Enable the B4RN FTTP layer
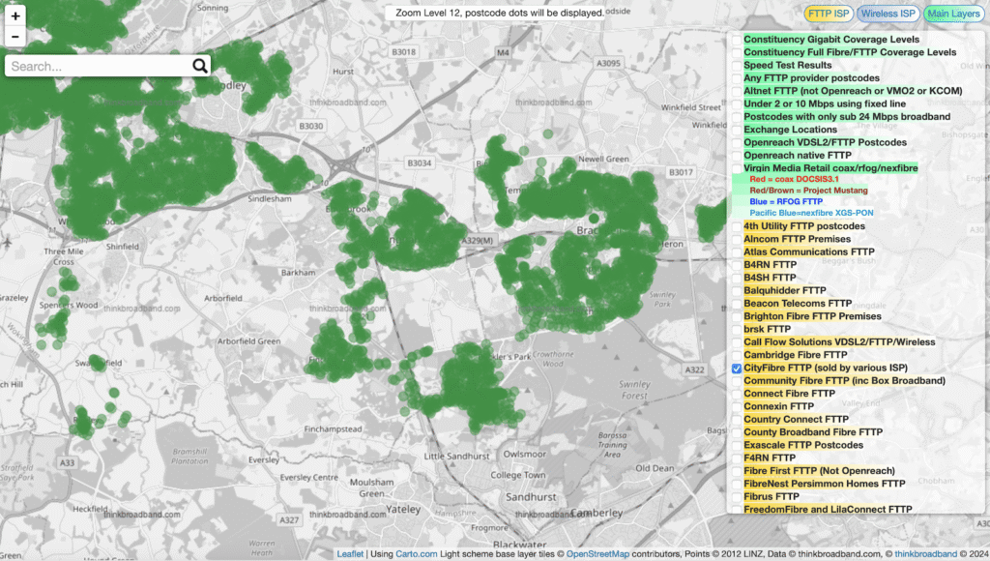The image size is (990, 561). point(737,265)
